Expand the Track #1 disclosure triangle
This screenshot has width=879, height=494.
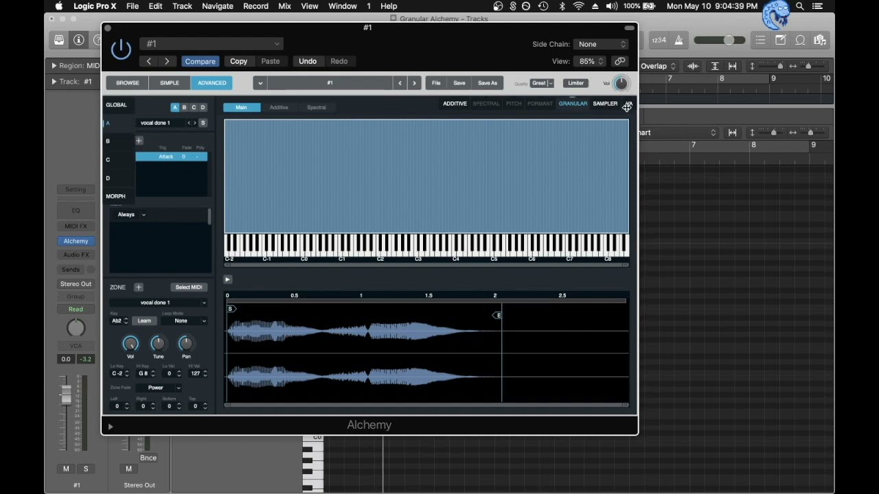tap(54, 82)
